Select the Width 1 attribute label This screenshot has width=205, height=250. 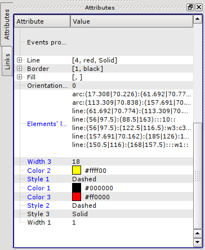click(x=39, y=222)
